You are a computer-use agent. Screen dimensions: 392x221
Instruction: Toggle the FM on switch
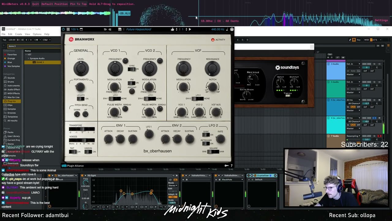click(131, 83)
